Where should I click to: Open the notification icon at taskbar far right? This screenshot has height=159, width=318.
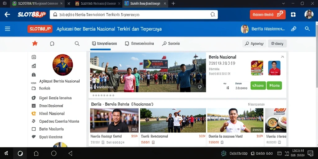(310, 153)
